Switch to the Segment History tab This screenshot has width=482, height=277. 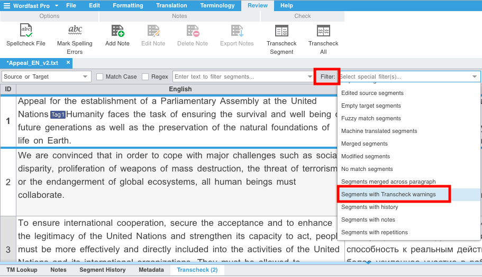(x=102, y=270)
